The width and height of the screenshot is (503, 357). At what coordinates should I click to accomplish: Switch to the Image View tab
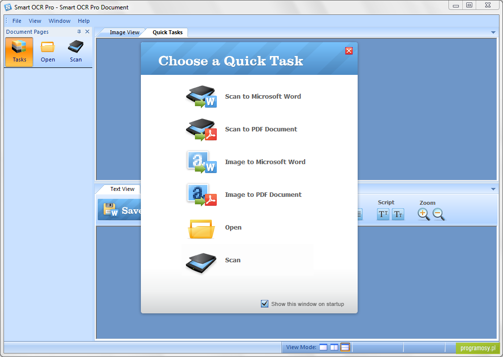(124, 32)
